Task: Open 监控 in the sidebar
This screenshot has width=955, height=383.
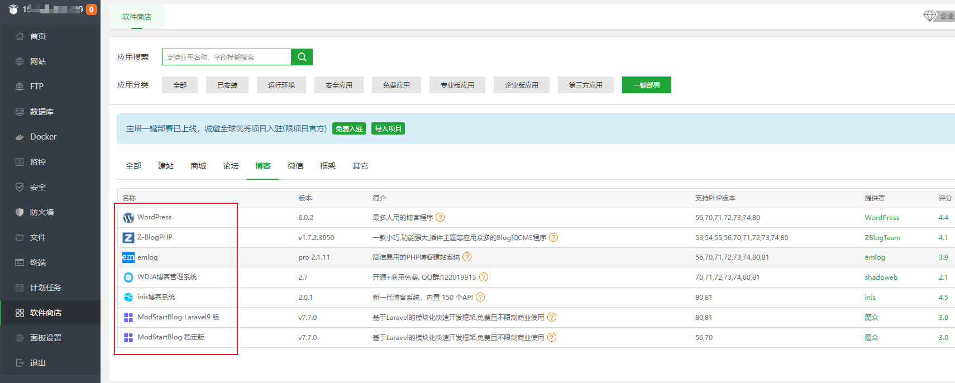Action: click(50, 162)
